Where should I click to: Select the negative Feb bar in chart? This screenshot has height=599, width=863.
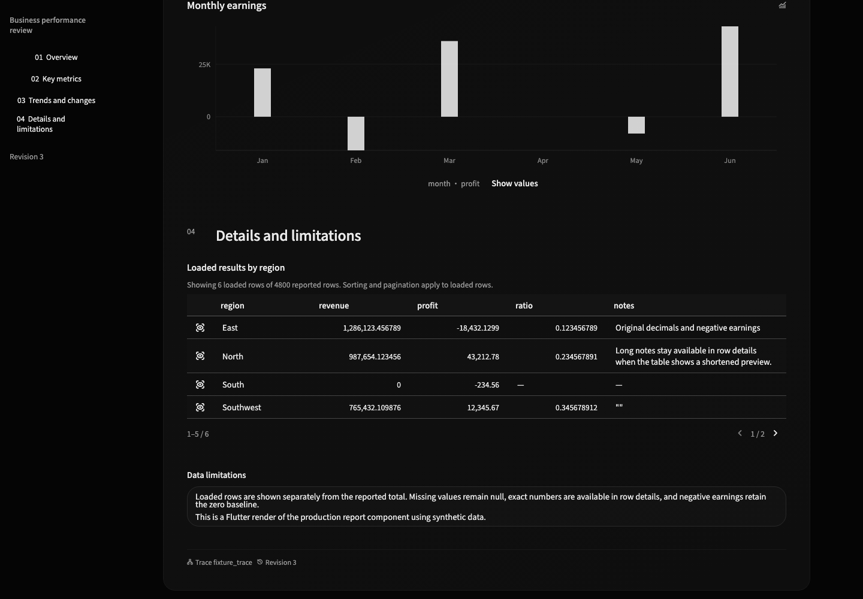tap(356, 134)
